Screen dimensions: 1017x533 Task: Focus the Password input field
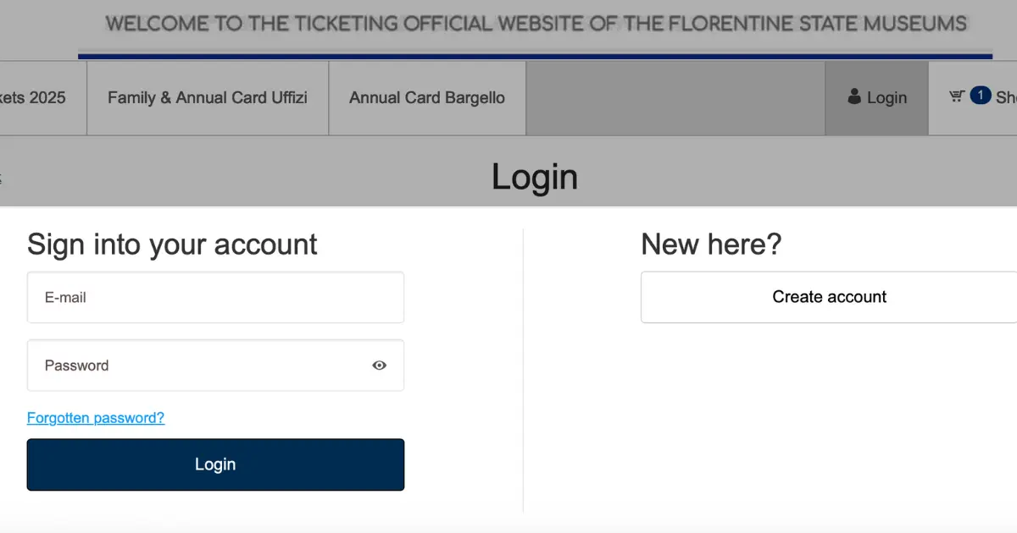pos(215,365)
